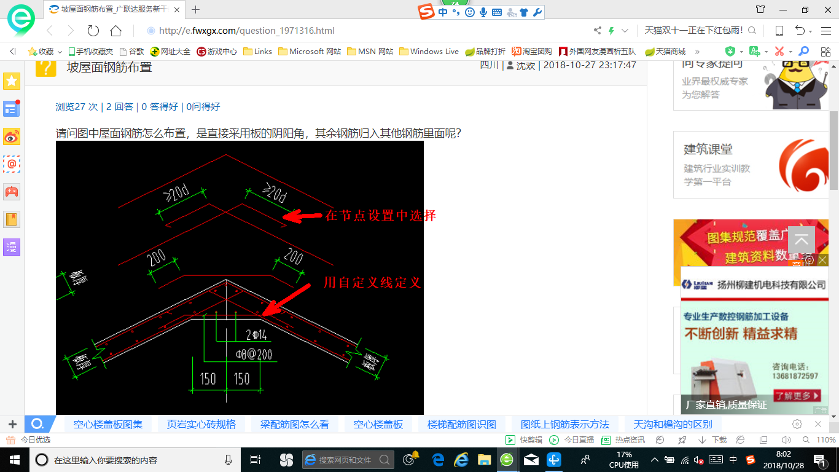Expand the dropdown beside the scissors icon
This screenshot has width=839, height=472.
790,52
